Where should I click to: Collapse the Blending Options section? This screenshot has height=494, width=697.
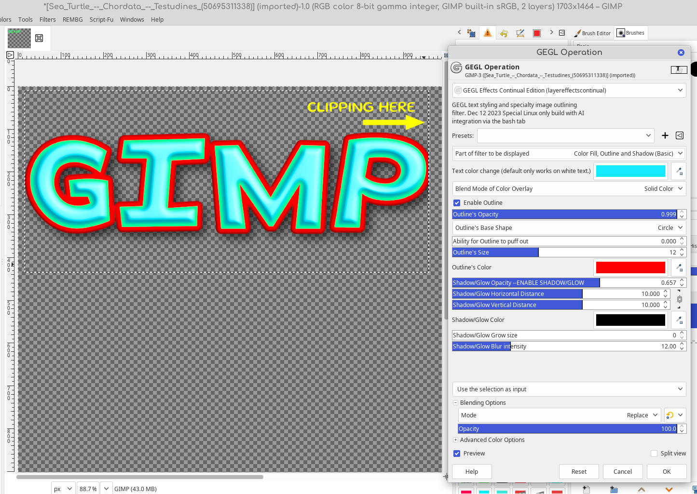pos(455,403)
